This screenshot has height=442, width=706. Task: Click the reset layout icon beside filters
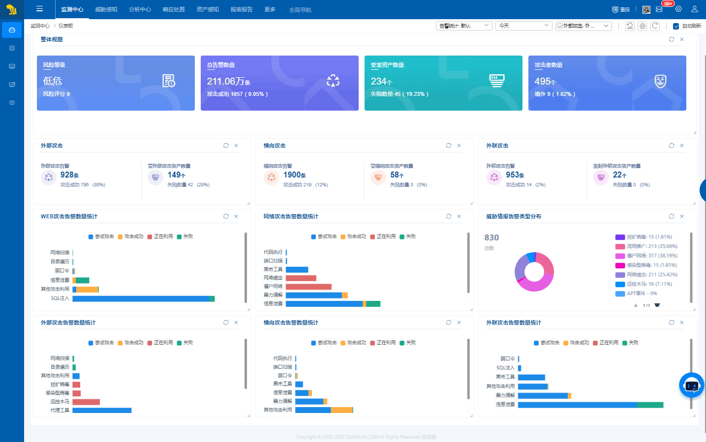click(630, 26)
